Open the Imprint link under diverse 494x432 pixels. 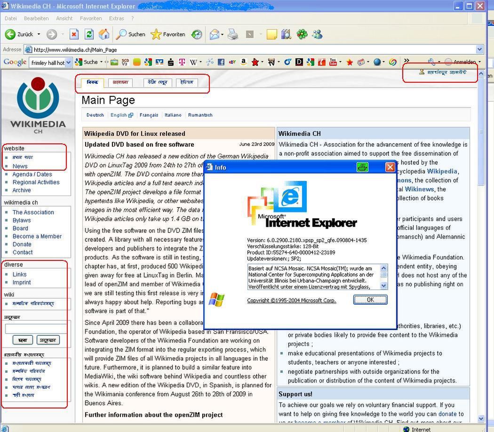[x=22, y=283]
